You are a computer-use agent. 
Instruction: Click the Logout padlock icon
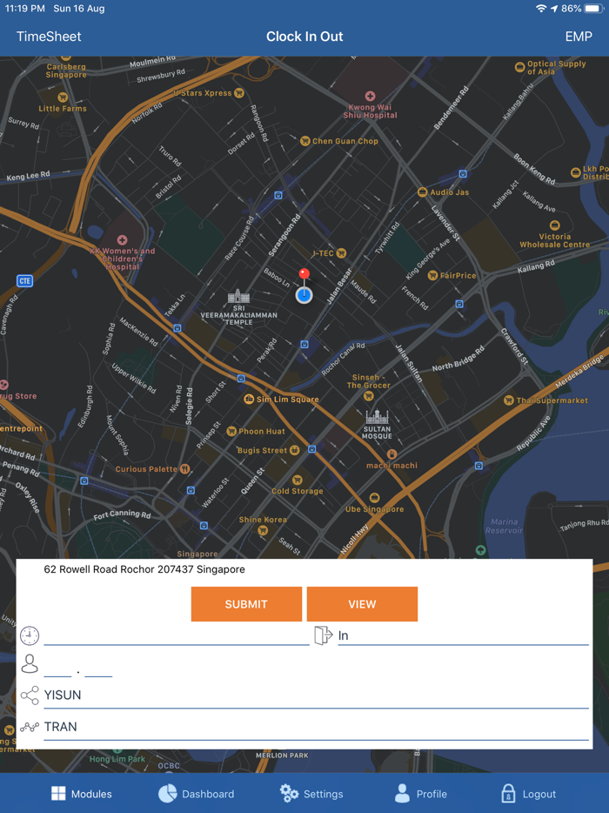508,793
